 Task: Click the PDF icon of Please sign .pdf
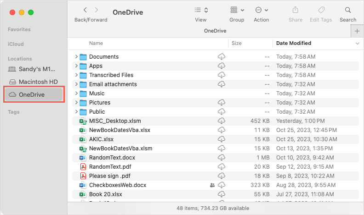(83, 176)
